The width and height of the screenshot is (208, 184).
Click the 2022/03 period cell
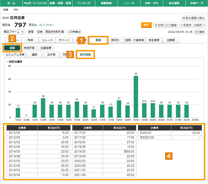(x=155, y=133)
